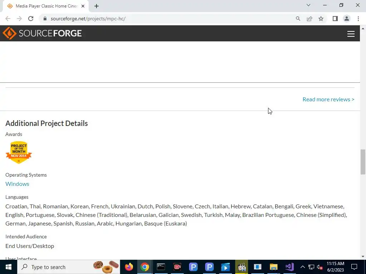Viewport: 366px width, 274px height.
Task: Open the second blue P taskbar icon
Action: (x=209, y=267)
